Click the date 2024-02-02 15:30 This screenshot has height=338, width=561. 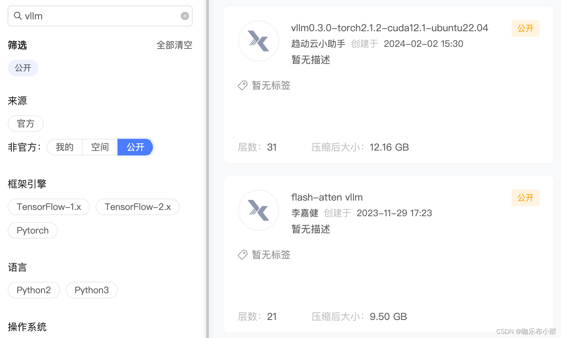pyautogui.click(x=423, y=44)
